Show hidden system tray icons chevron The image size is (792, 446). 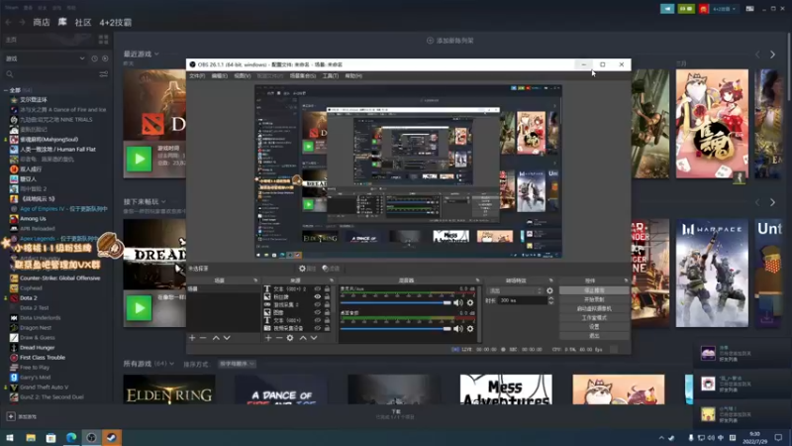tap(661, 438)
